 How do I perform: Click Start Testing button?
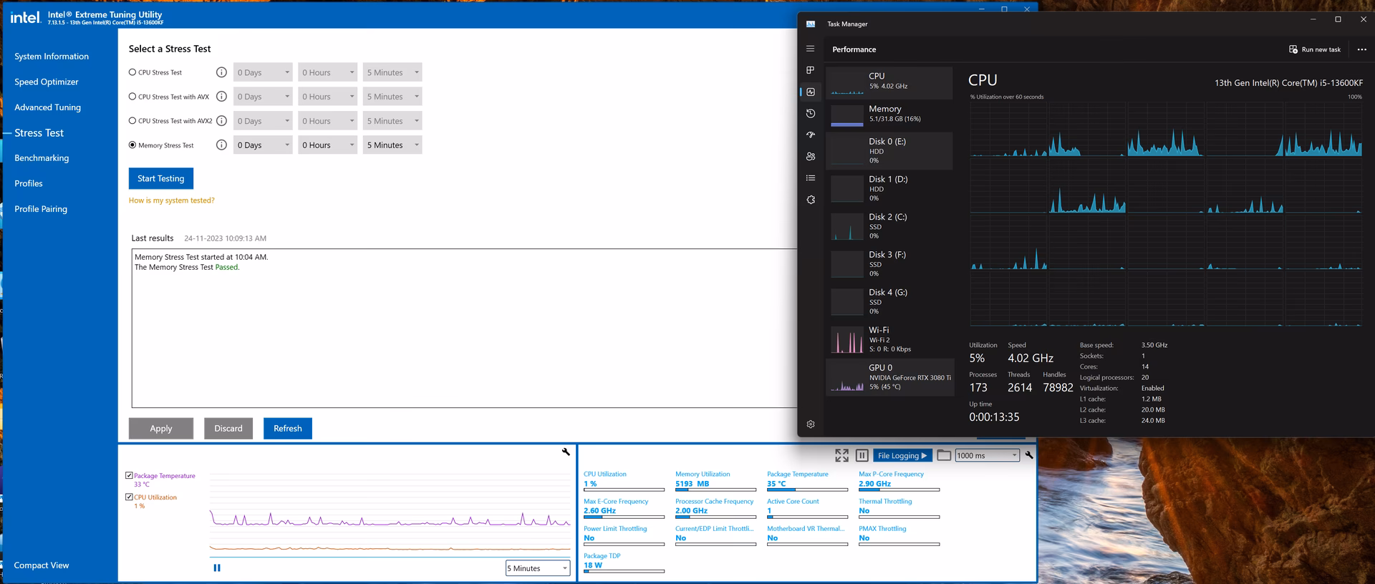click(161, 178)
